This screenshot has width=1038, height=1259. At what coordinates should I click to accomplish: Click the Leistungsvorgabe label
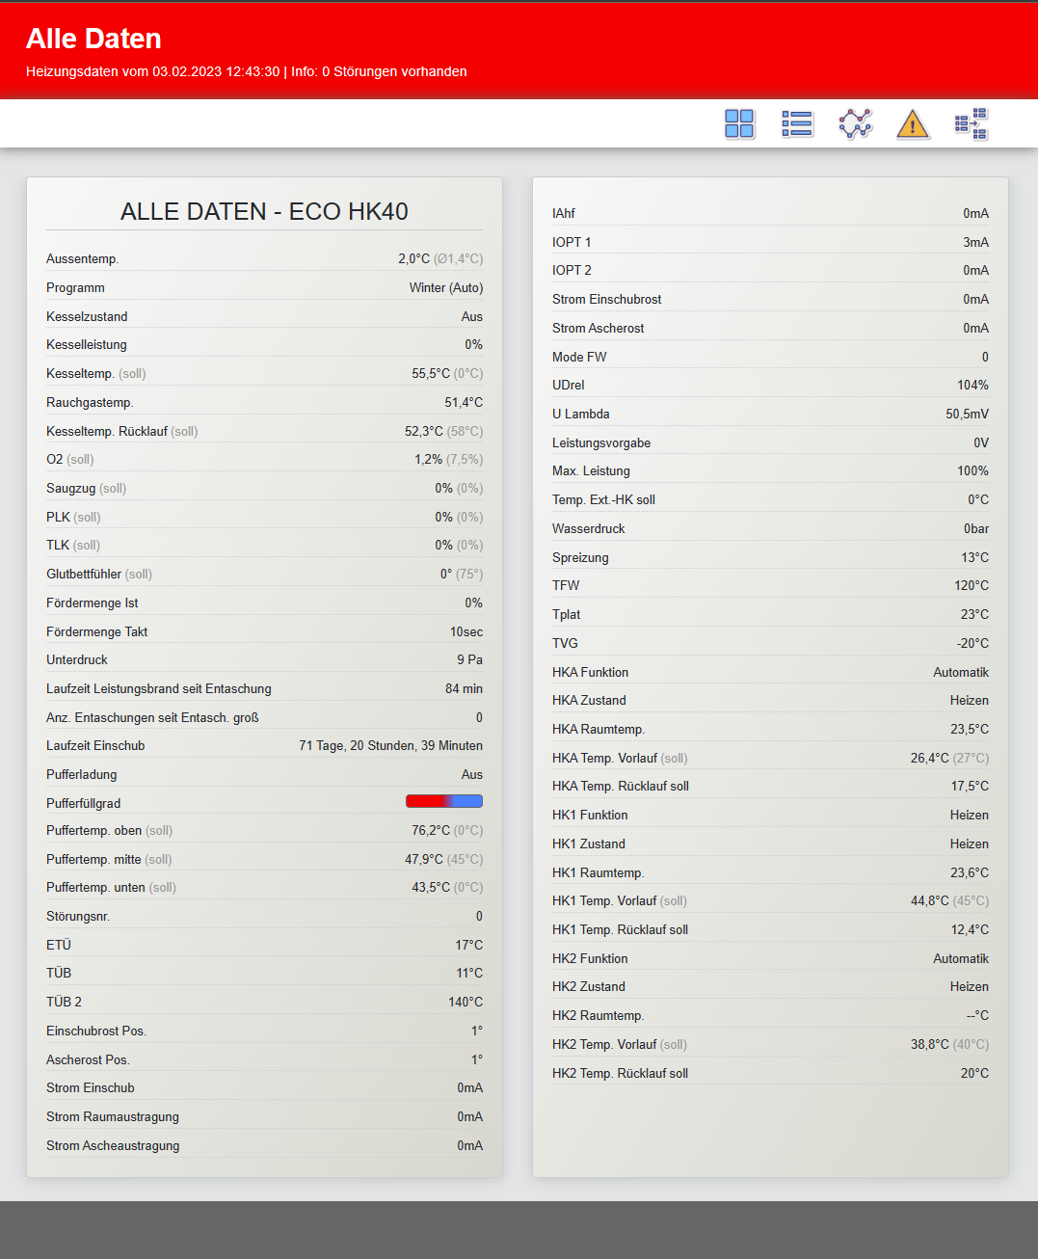(601, 442)
